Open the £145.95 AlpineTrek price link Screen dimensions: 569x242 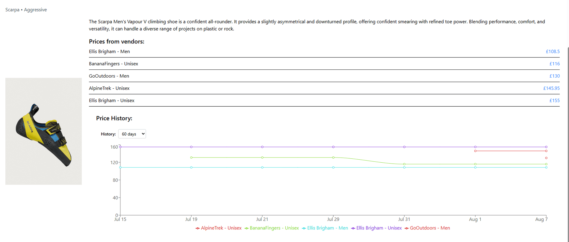click(551, 88)
